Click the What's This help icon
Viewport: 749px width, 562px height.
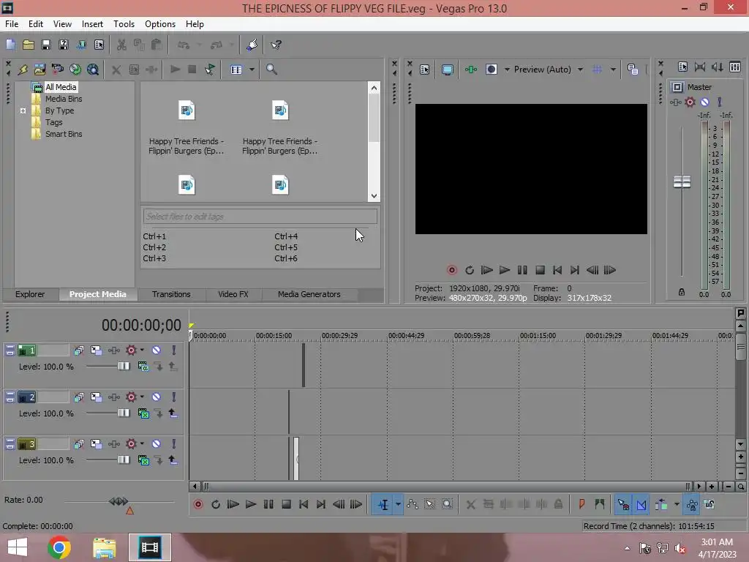276,45
